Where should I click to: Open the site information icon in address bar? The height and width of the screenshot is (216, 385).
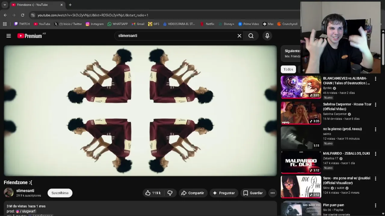(x=33, y=15)
